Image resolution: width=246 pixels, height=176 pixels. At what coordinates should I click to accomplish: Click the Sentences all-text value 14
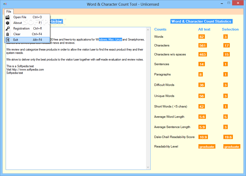pyautogui.click(x=202, y=64)
